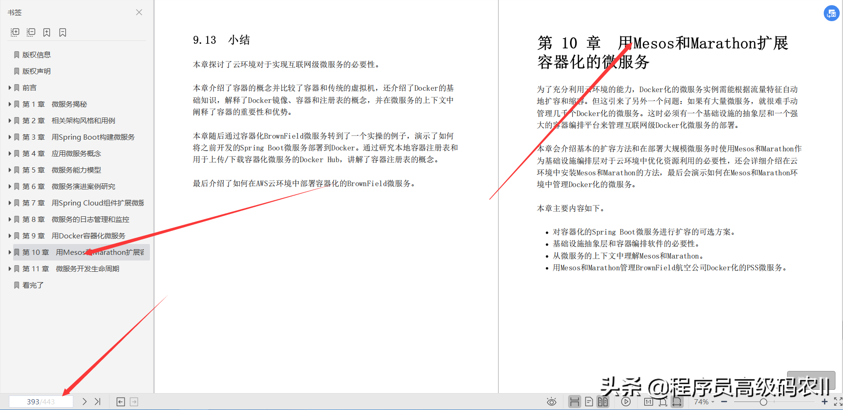This screenshot has width=843, height=410.
Task: Jump to the last page
Action: coord(98,402)
